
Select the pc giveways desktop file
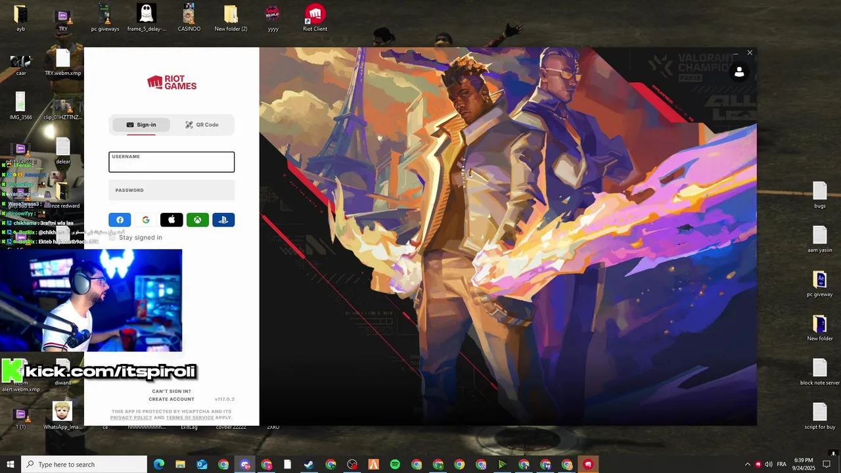pyautogui.click(x=105, y=18)
